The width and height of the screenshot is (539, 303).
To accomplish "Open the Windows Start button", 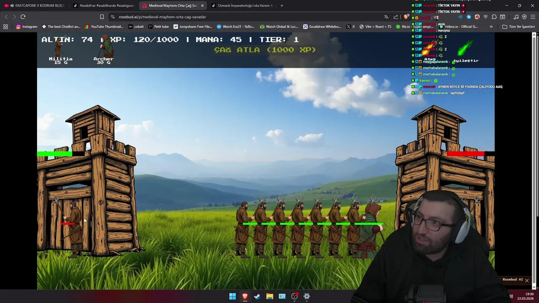I will (x=232, y=296).
